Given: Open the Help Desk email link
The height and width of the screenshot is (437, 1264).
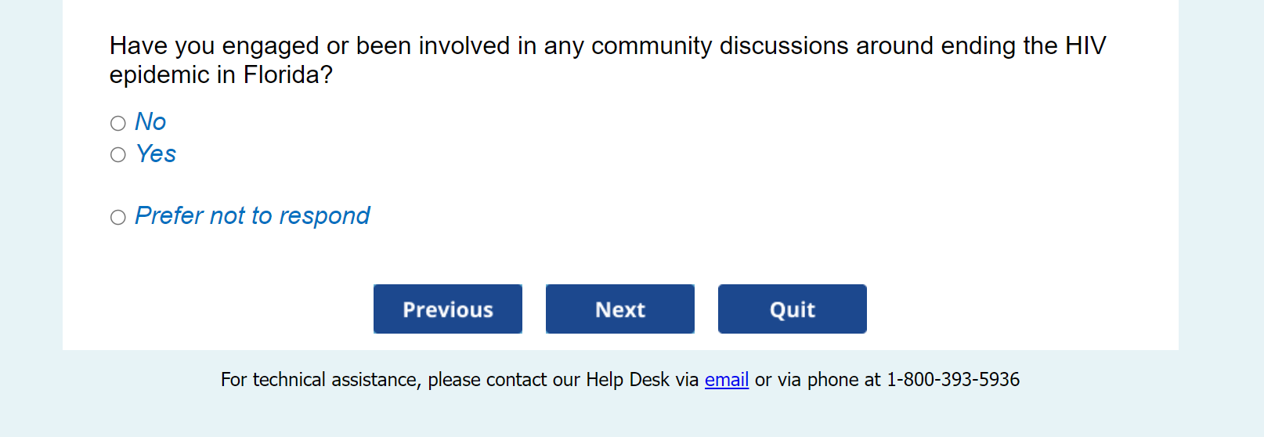Looking at the screenshot, I should tap(727, 380).
